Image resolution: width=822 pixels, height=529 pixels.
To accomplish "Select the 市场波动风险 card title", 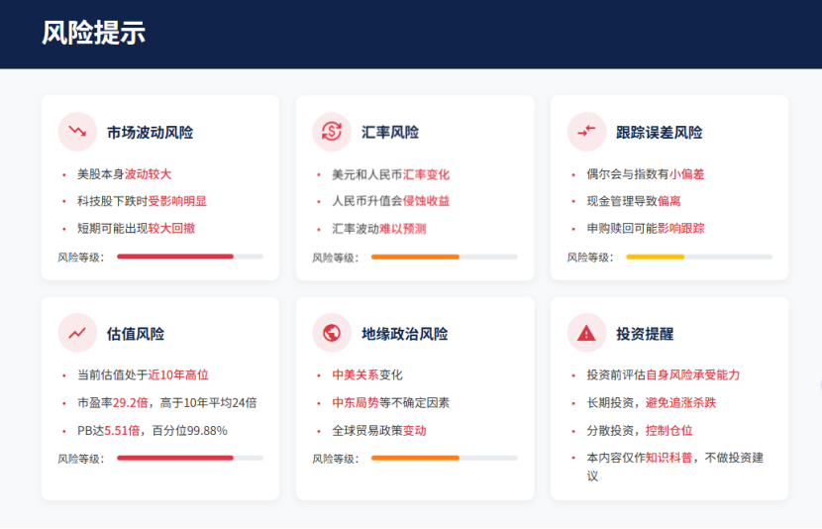I will 150,133.
